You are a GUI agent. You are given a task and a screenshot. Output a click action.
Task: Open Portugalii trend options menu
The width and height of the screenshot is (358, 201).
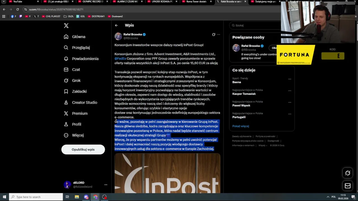click(x=290, y=114)
